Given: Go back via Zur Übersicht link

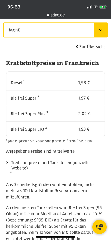Looking at the screenshot, I should 92,46.
